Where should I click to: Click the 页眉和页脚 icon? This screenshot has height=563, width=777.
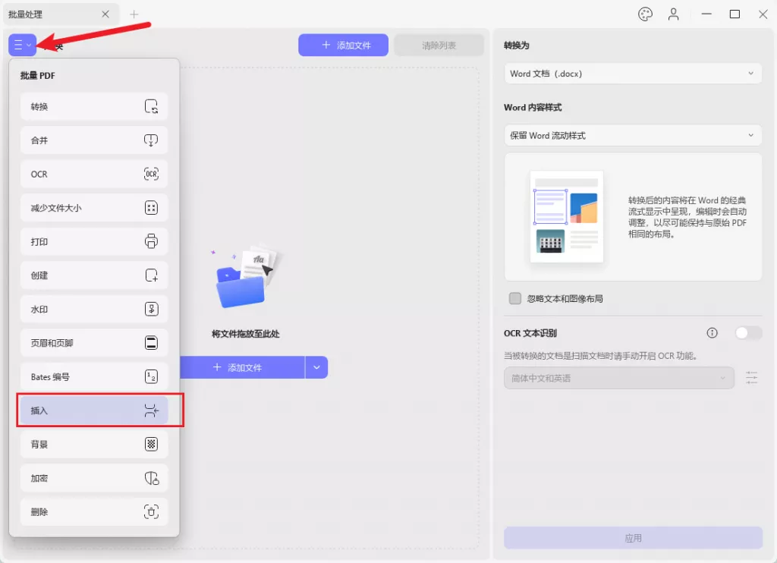pos(151,343)
